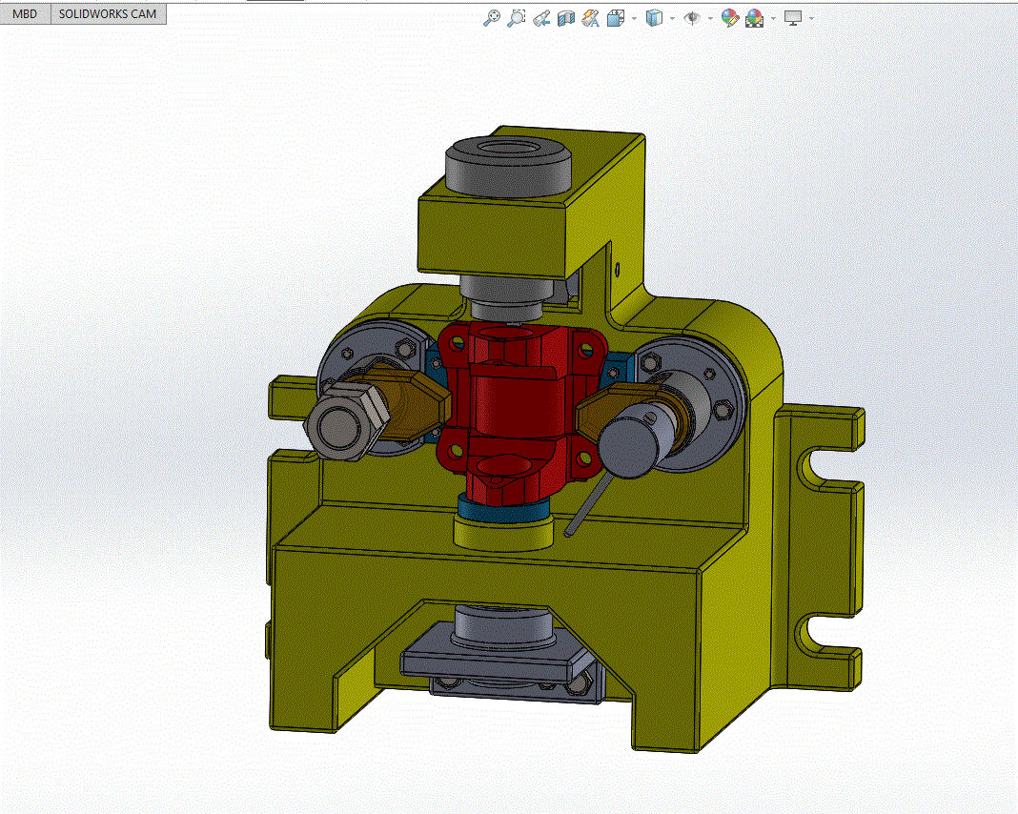The width and height of the screenshot is (1018, 814).
Task: Expand the Hide/Show Items dropdown arrow
Action: [x=710, y=18]
